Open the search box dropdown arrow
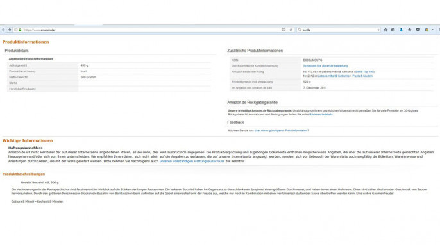This screenshot has height=245, width=440. click(378, 30)
